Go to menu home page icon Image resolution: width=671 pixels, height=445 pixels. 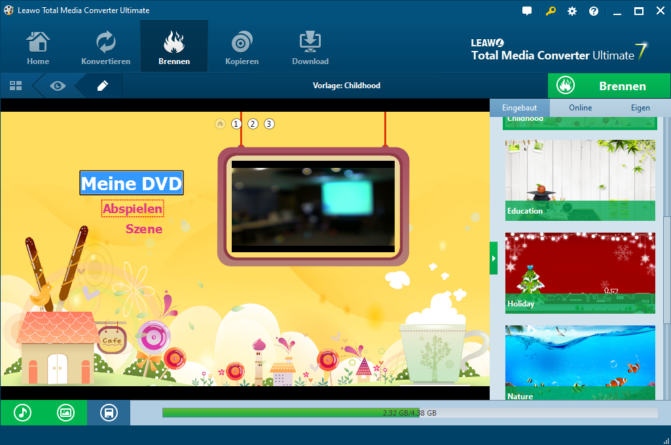tap(220, 124)
